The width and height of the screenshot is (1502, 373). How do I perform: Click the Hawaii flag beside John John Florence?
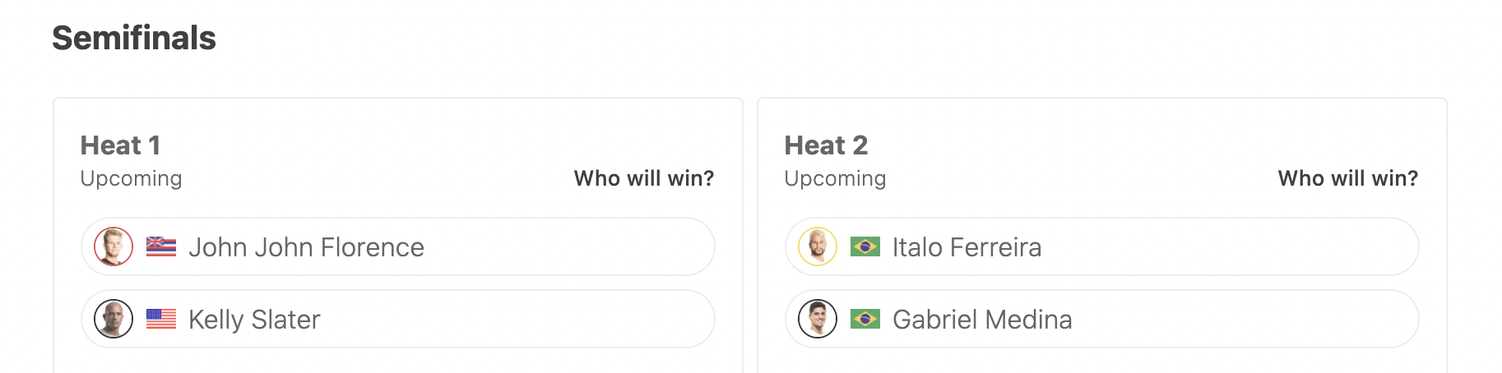(161, 246)
